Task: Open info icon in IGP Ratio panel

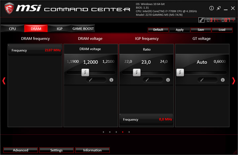Action: tap(168, 80)
